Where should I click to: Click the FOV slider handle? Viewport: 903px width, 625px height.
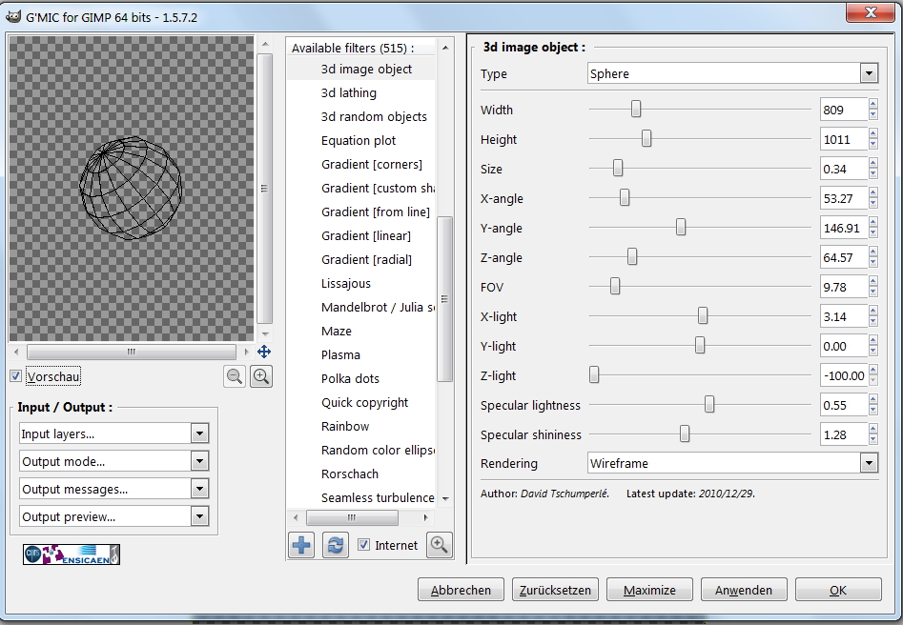tap(615, 286)
